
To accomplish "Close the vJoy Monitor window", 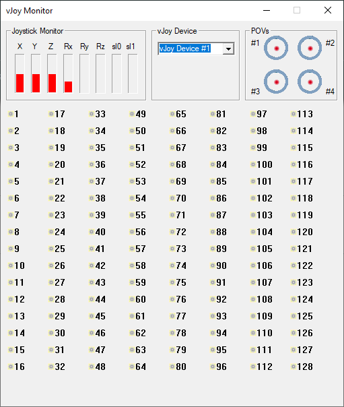I will click(x=328, y=10).
